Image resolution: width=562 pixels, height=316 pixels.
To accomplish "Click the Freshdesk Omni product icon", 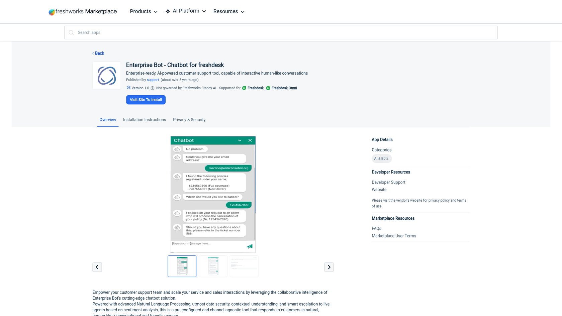I will (x=268, y=88).
